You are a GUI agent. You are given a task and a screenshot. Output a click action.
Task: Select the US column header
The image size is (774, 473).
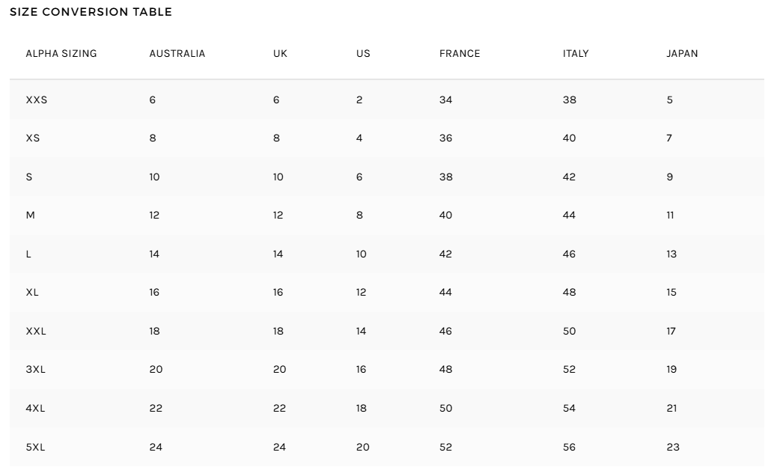(x=363, y=54)
